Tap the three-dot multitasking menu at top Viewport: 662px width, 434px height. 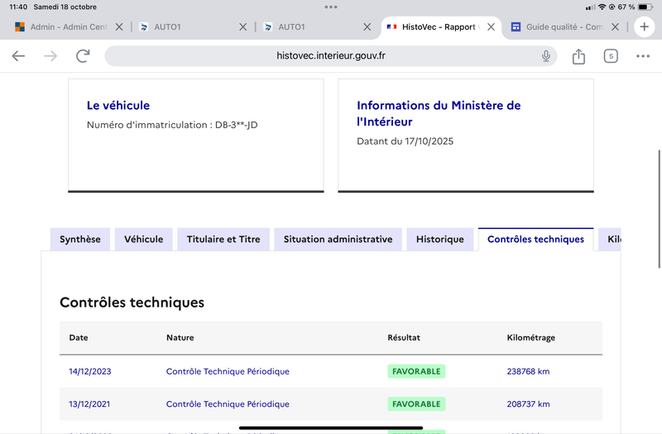click(331, 7)
